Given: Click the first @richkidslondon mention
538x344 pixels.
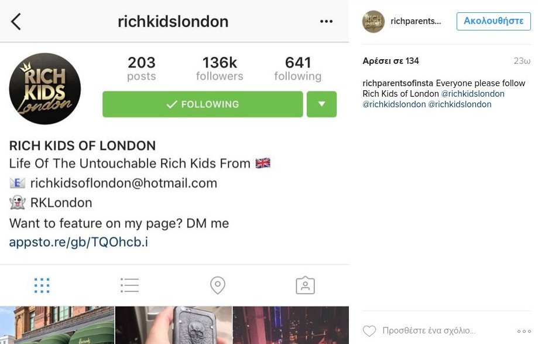Looking at the screenshot, I should click(473, 94).
